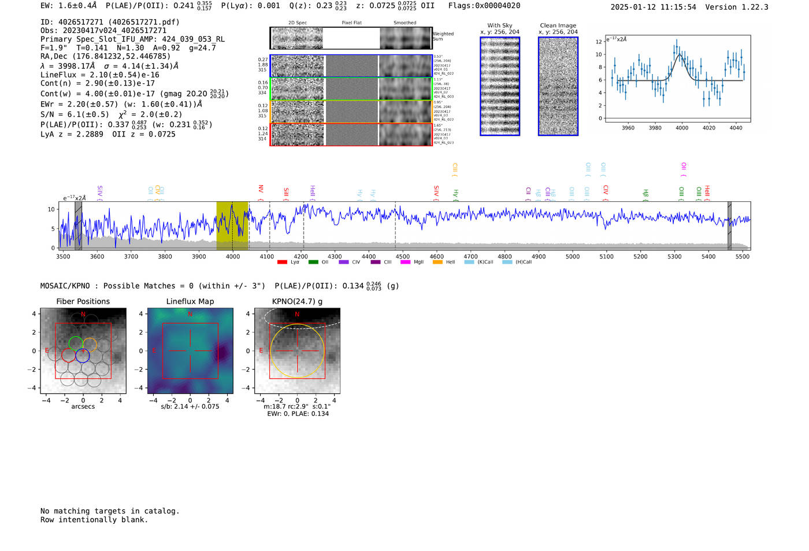Open the KPNO(24.7) g image

click(x=297, y=350)
